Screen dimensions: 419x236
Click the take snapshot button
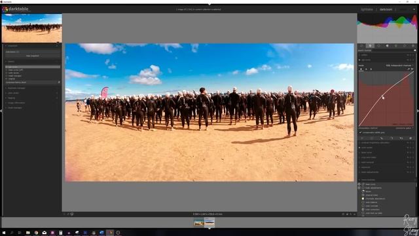click(33, 56)
